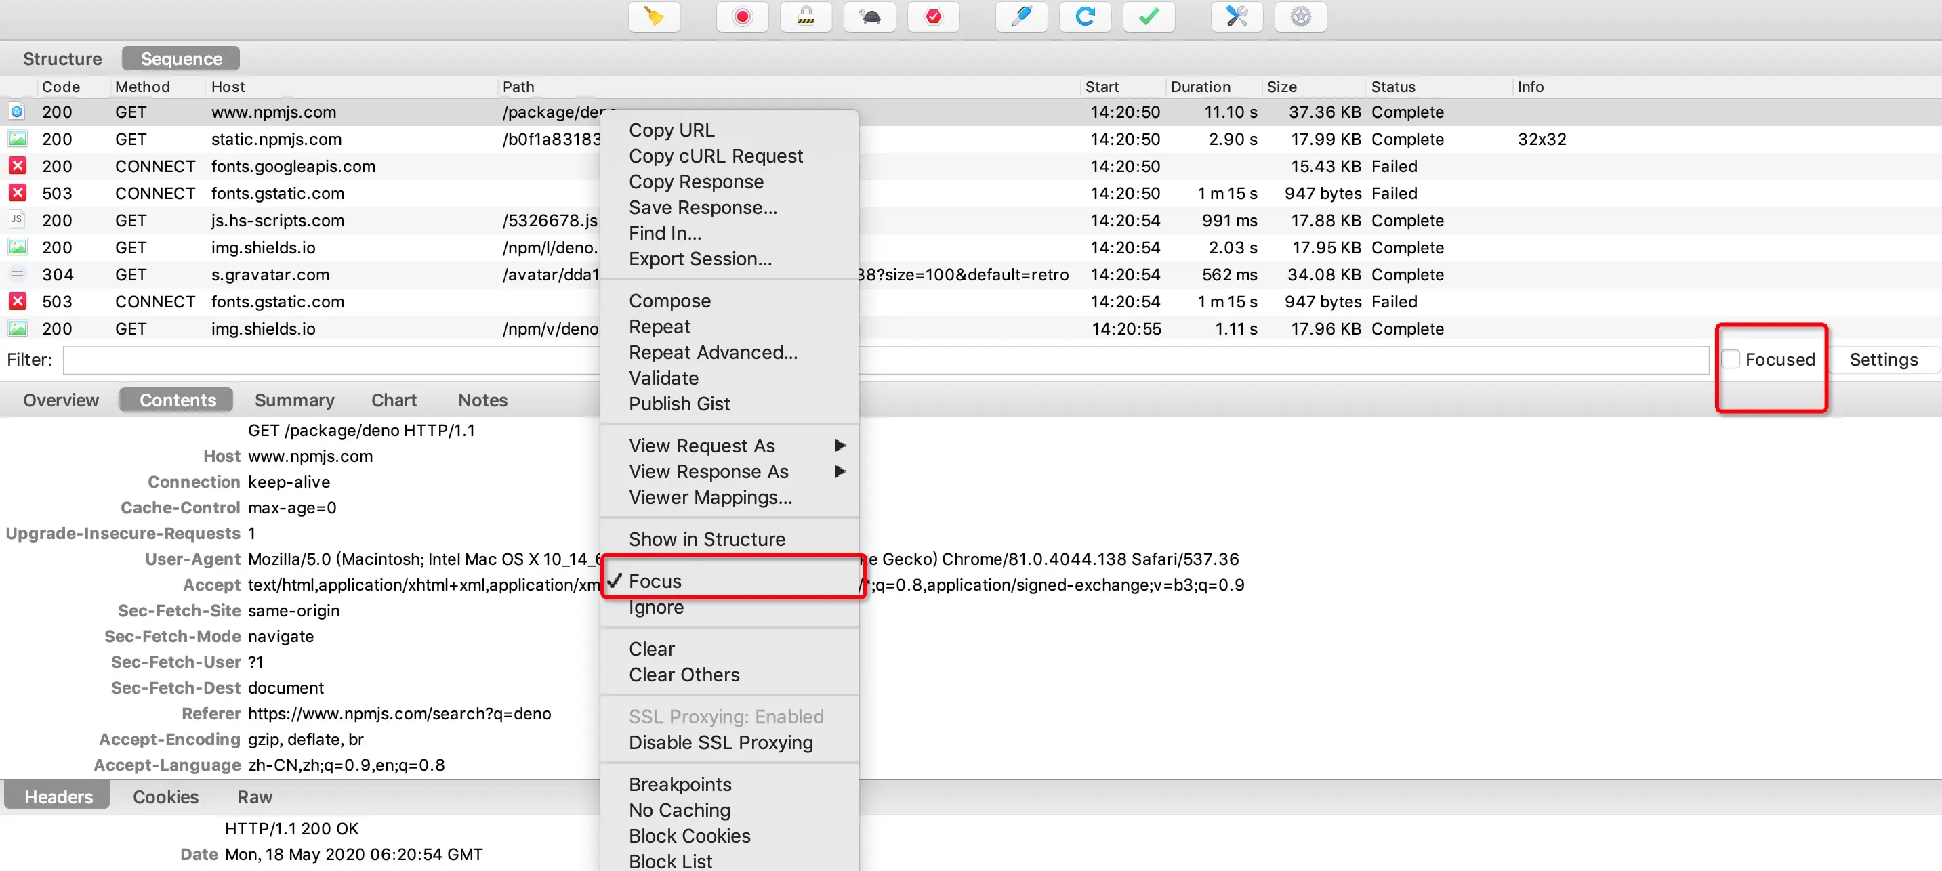Toggle the red record button
Image resolution: width=1942 pixels, height=871 pixels.
pyautogui.click(x=742, y=16)
